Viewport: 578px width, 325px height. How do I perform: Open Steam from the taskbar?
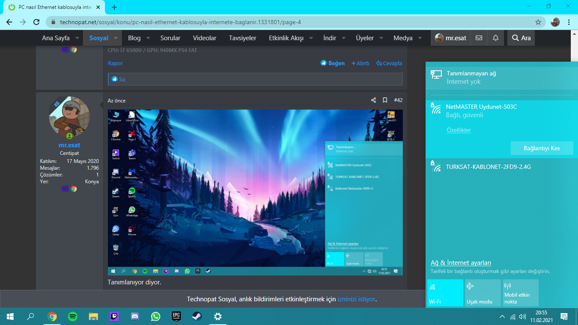197,316
